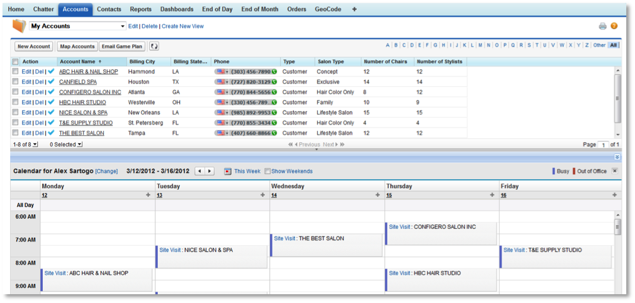Filter accounts by letter M

pos(480,45)
